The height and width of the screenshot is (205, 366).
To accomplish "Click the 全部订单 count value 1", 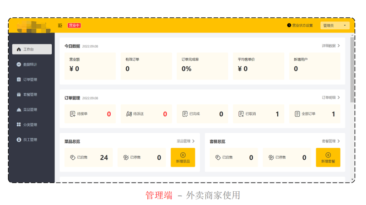I will [334, 114].
